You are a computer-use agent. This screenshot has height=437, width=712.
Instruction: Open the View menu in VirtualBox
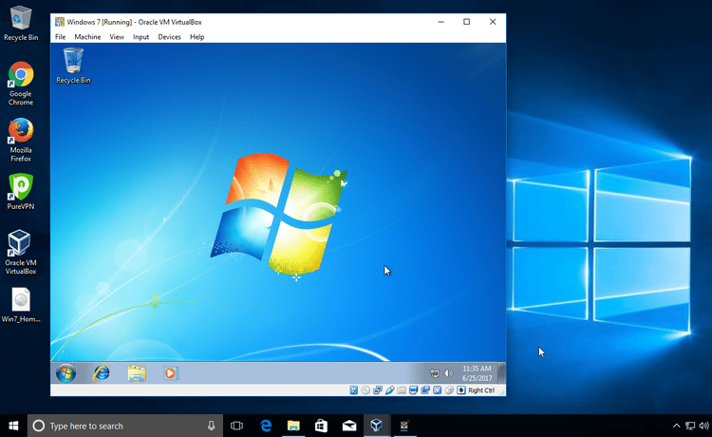click(117, 37)
